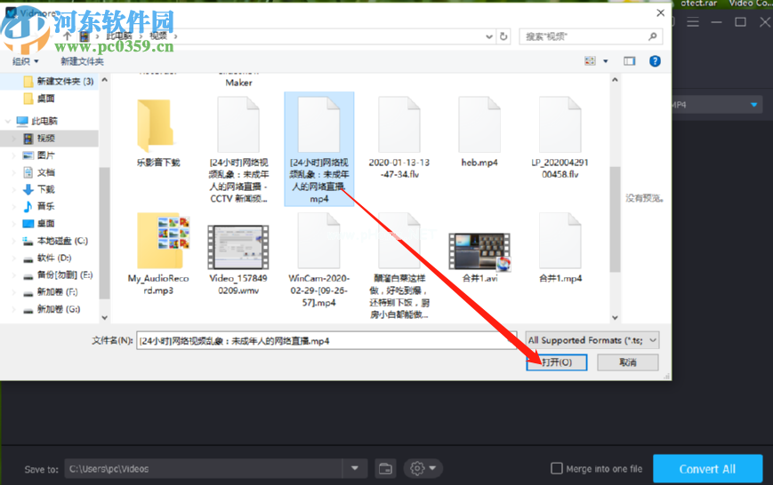Click the search magnifier icon

pos(653,36)
